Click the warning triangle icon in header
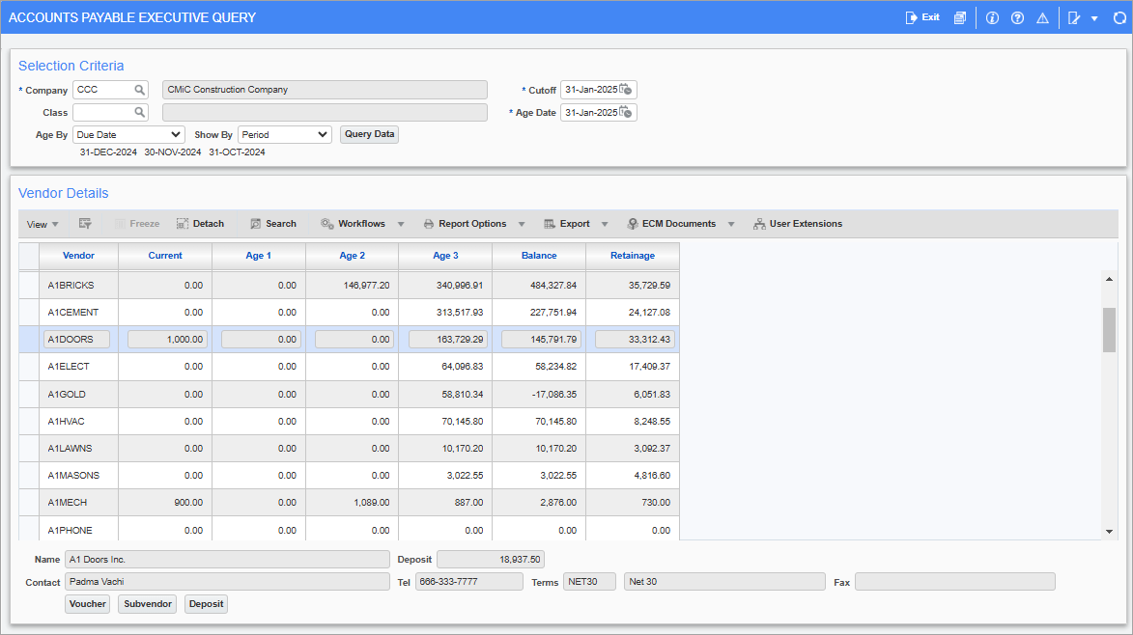 point(1041,17)
